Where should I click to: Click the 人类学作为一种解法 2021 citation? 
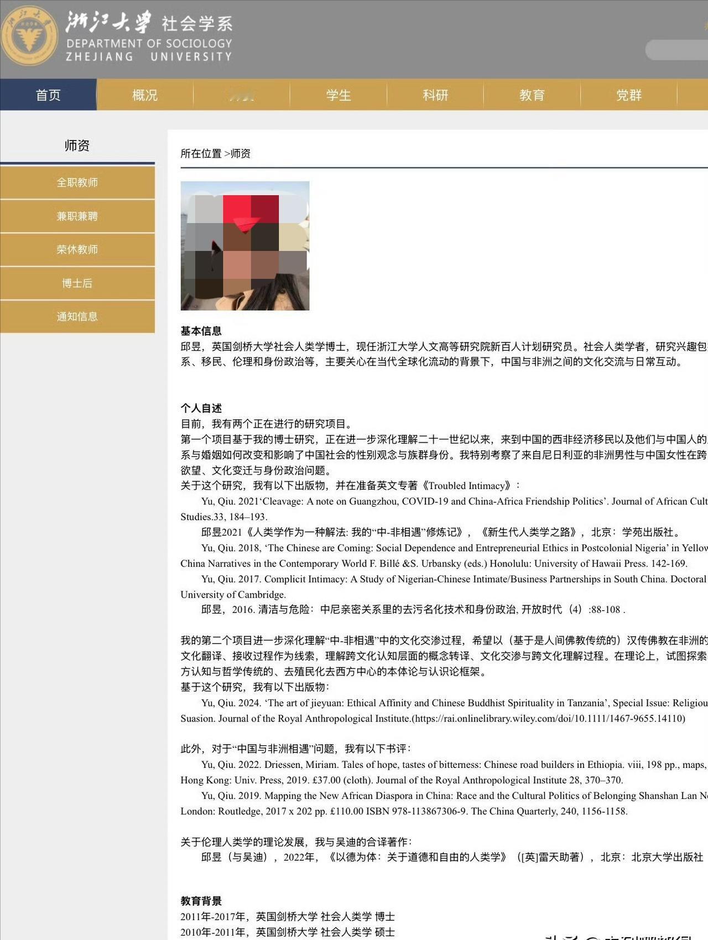440,532
